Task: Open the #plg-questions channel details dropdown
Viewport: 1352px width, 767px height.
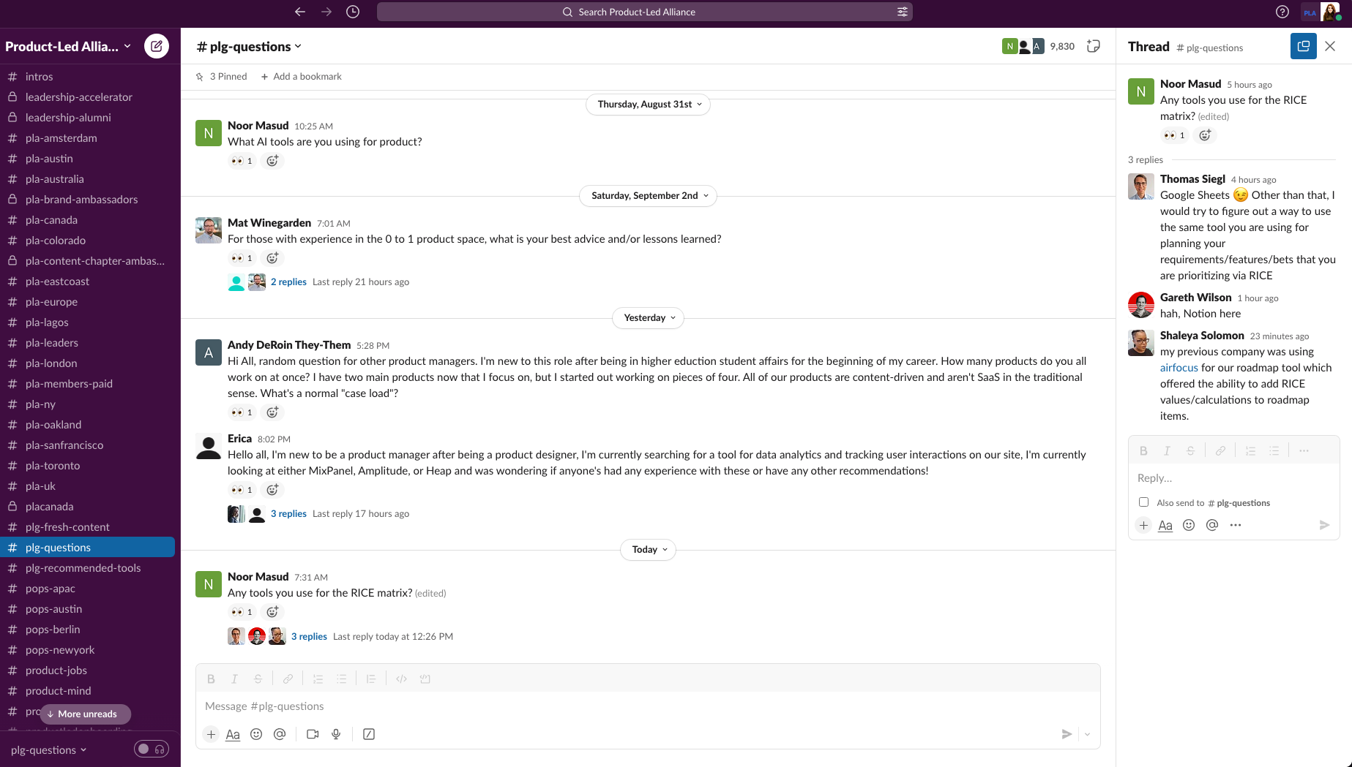Action: pyautogui.click(x=249, y=46)
